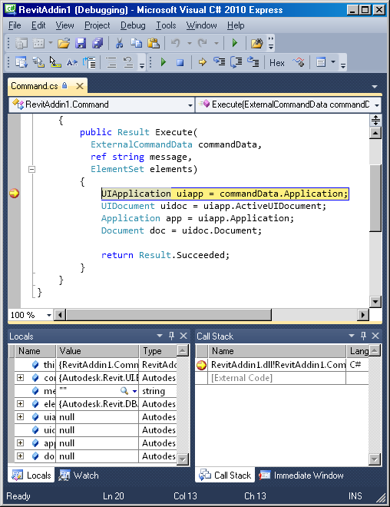Open the Help menu
The height and width of the screenshot is (507, 390).
(x=236, y=25)
